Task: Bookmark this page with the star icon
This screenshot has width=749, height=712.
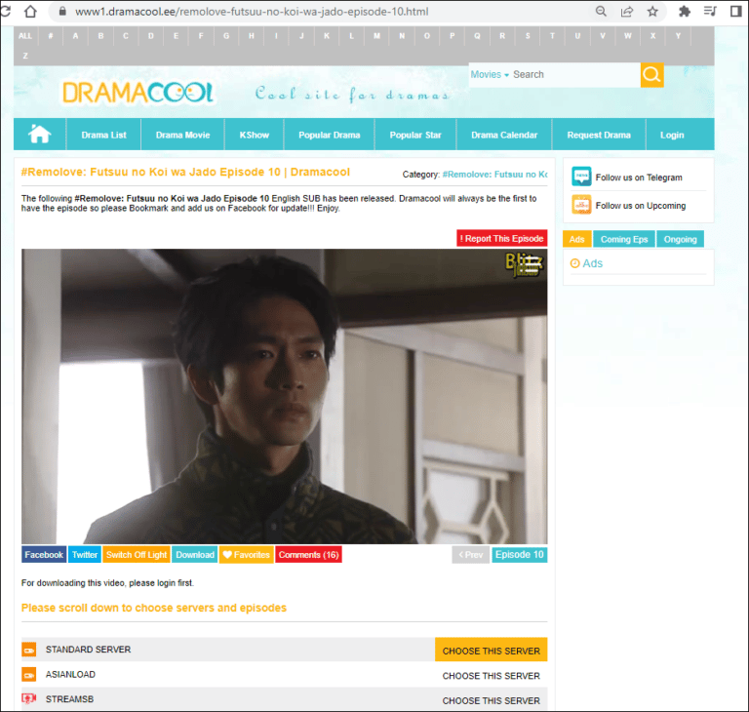Action: point(652,11)
